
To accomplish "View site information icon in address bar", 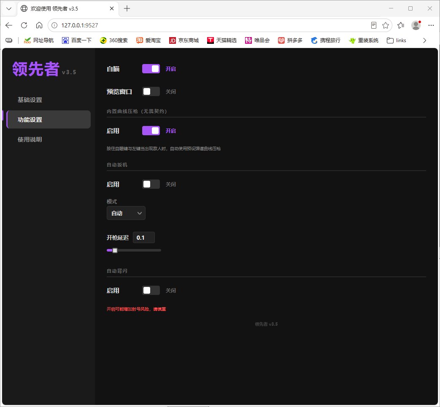I will point(54,25).
